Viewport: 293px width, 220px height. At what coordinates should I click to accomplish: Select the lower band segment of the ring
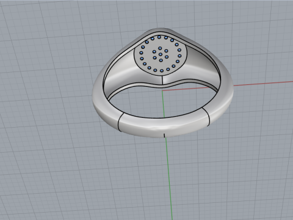coord(164,124)
